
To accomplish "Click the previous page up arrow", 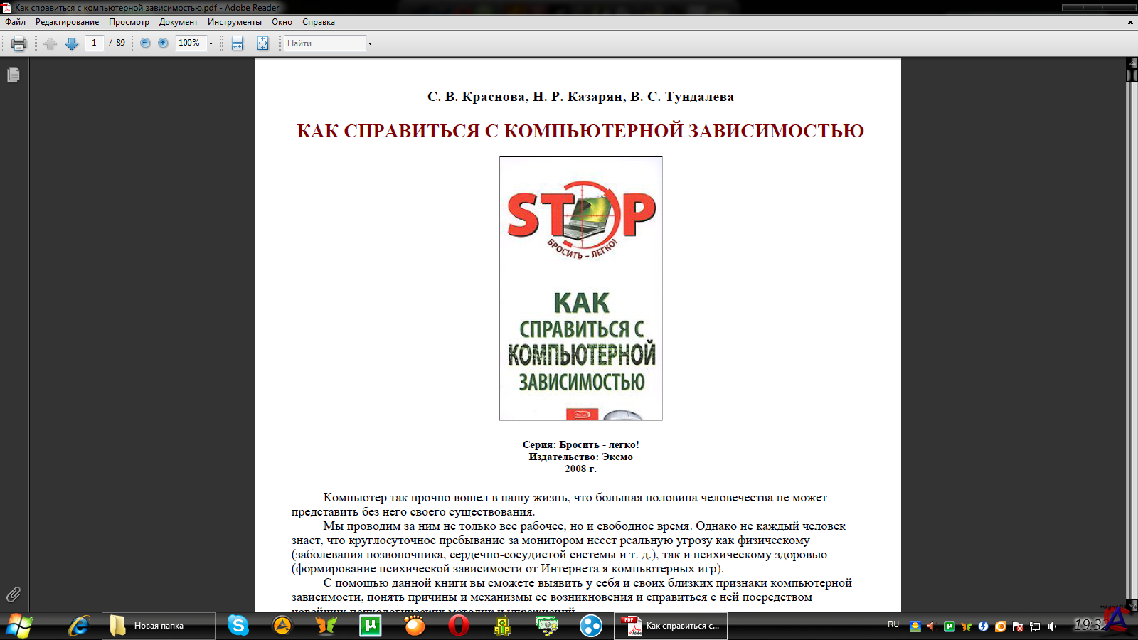I will [x=50, y=43].
